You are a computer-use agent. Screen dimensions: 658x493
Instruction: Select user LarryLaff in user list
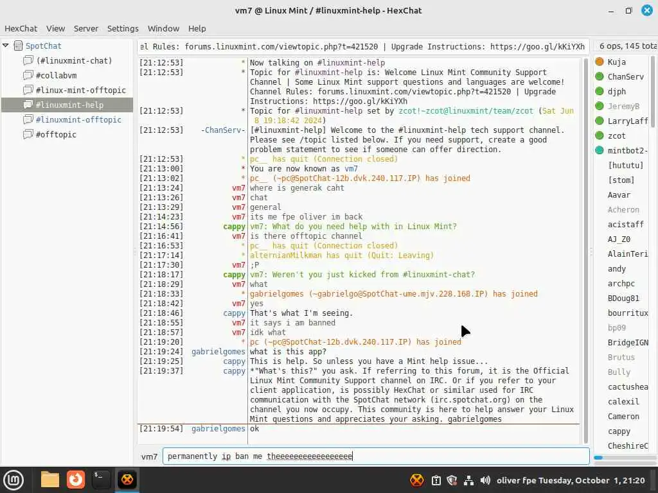(x=628, y=121)
